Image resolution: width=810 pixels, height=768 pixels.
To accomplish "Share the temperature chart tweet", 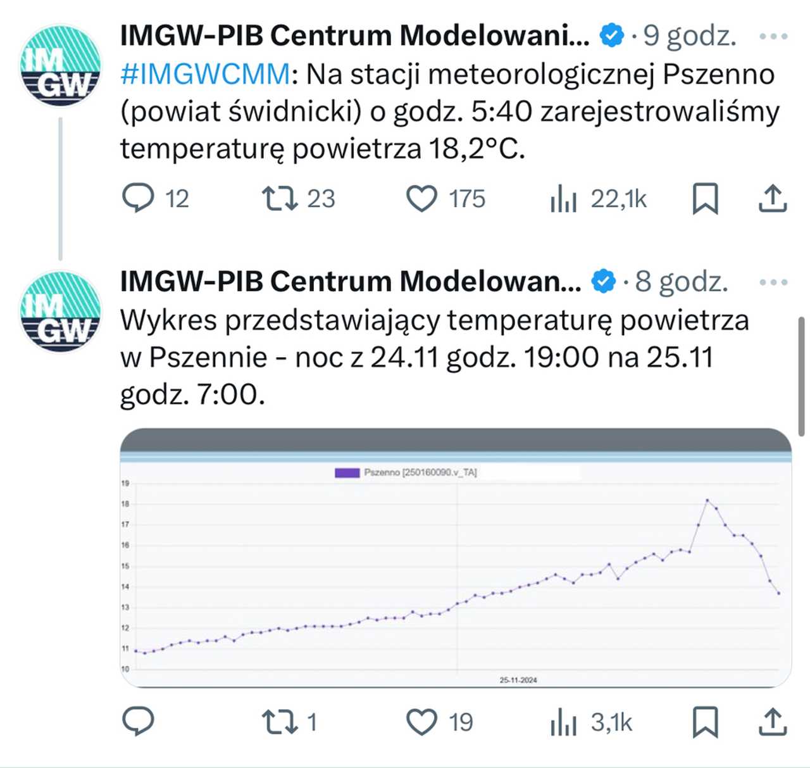I will click(773, 722).
